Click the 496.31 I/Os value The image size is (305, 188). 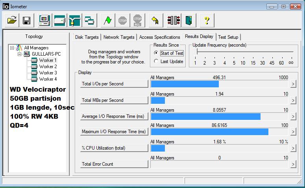[219, 78]
